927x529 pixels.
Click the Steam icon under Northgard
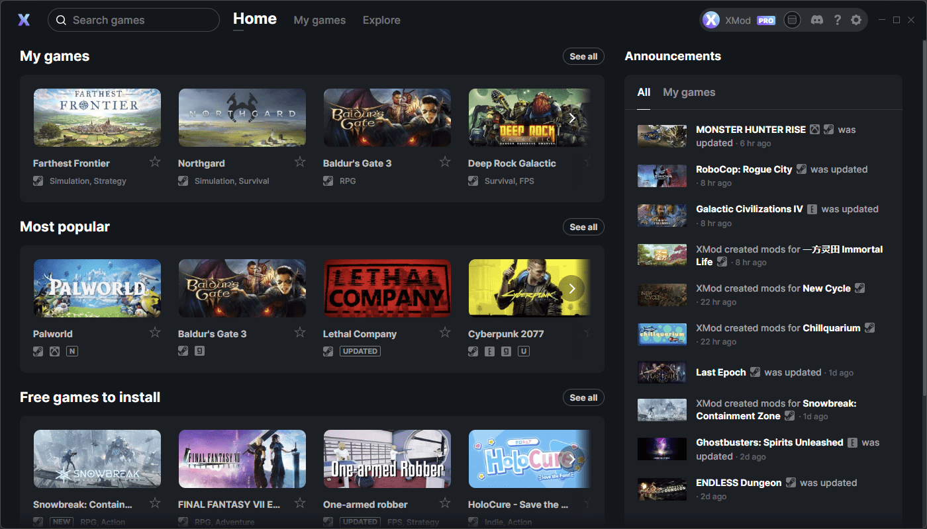(183, 181)
